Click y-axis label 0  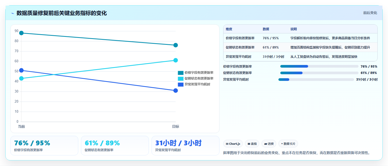click(18, 122)
